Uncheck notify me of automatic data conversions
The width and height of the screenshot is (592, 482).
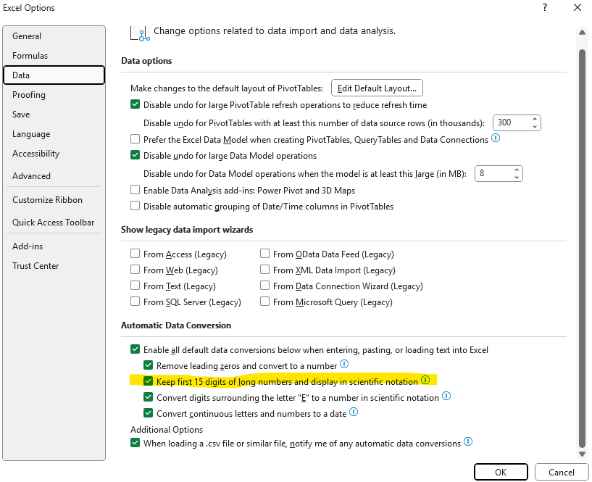(x=136, y=443)
